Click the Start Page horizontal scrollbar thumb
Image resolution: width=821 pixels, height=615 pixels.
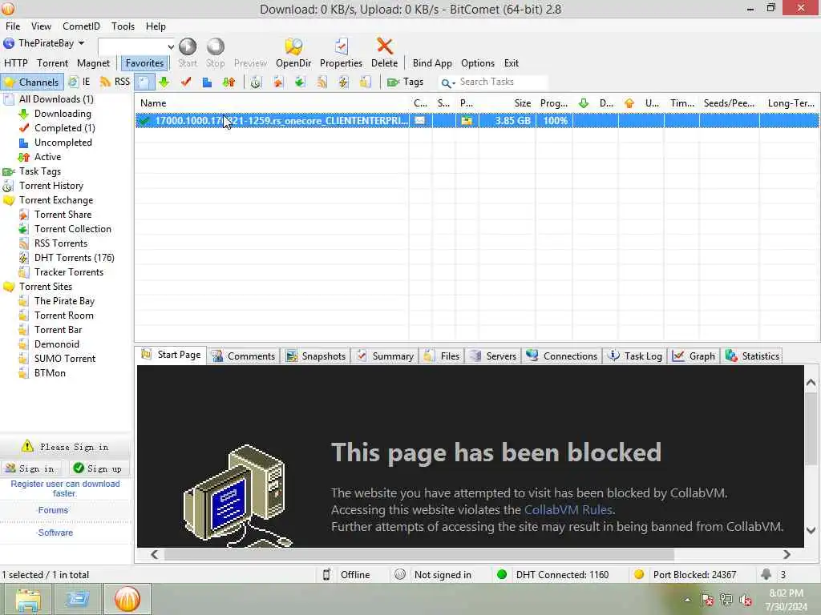point(419,554)
